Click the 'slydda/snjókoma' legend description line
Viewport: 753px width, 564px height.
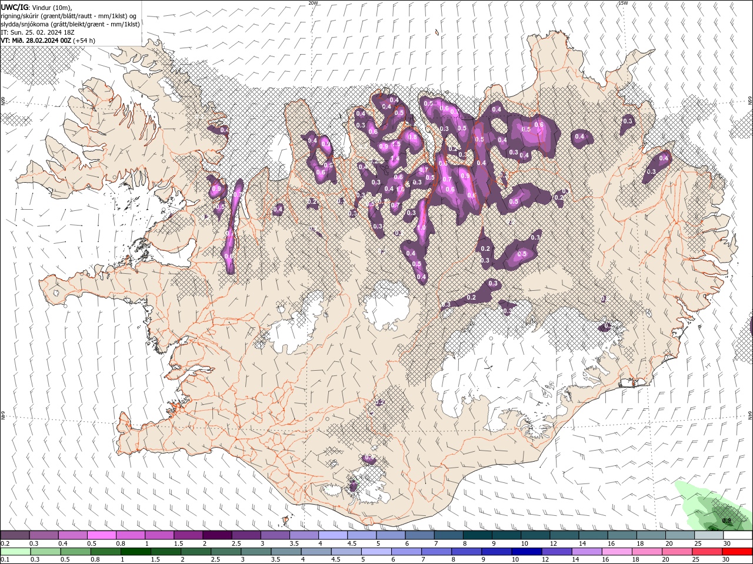pos(70,24)
